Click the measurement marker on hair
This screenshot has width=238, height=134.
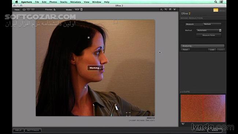(89, 37)
